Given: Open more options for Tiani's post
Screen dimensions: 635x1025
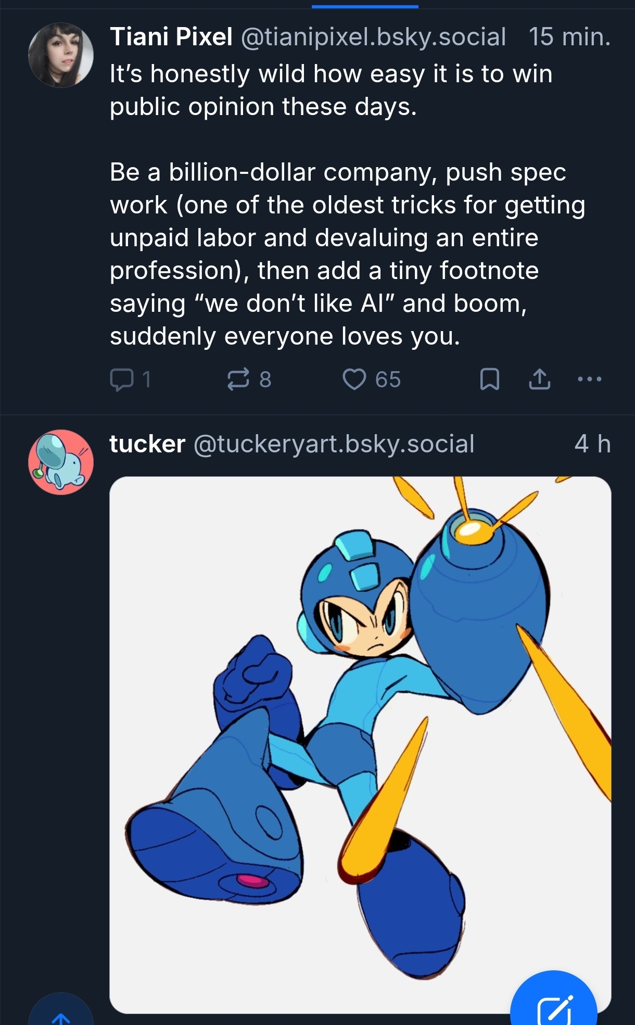Looking at the screenshot, I should pos(590,379).
